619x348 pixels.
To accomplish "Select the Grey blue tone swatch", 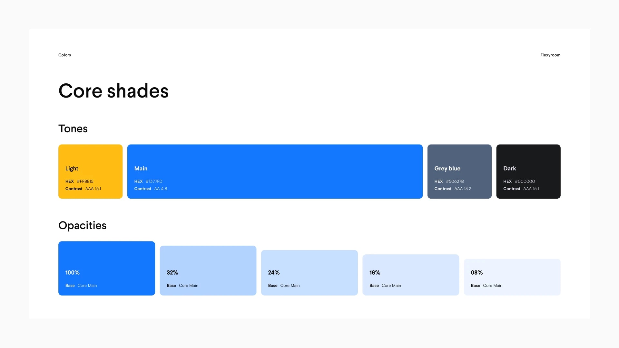I will coord(459,172).
